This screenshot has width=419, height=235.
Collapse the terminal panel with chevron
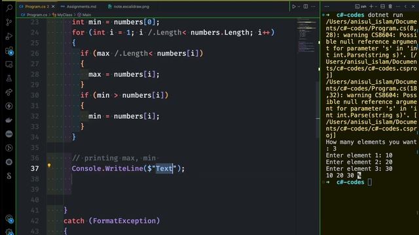pos(406,7)
